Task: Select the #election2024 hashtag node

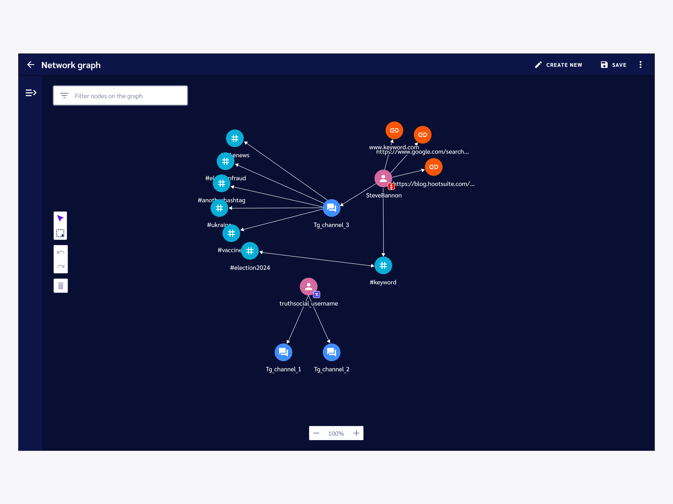Action: point(250,251)
